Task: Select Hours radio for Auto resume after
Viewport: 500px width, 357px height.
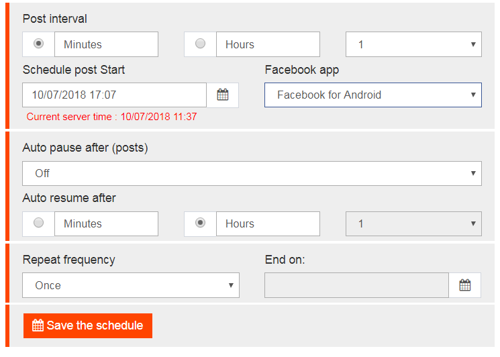Action: click(x=200, y=223)
